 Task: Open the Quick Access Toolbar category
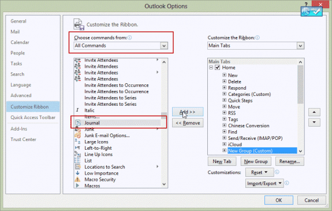(x=33, y=117)
